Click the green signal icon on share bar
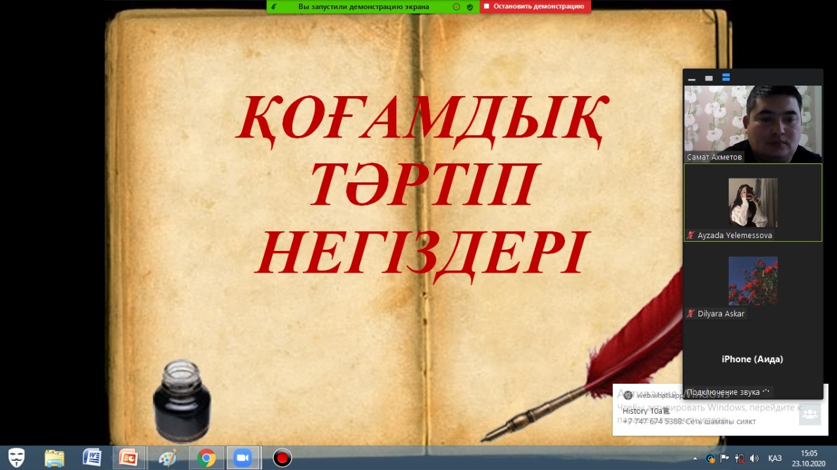The image size is (837, 470). [x=274, y=7]
